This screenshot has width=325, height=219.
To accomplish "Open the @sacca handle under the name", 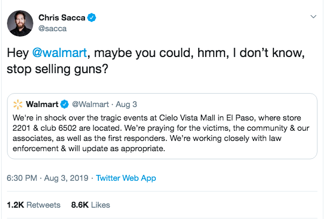I will (x=52, y=29).
